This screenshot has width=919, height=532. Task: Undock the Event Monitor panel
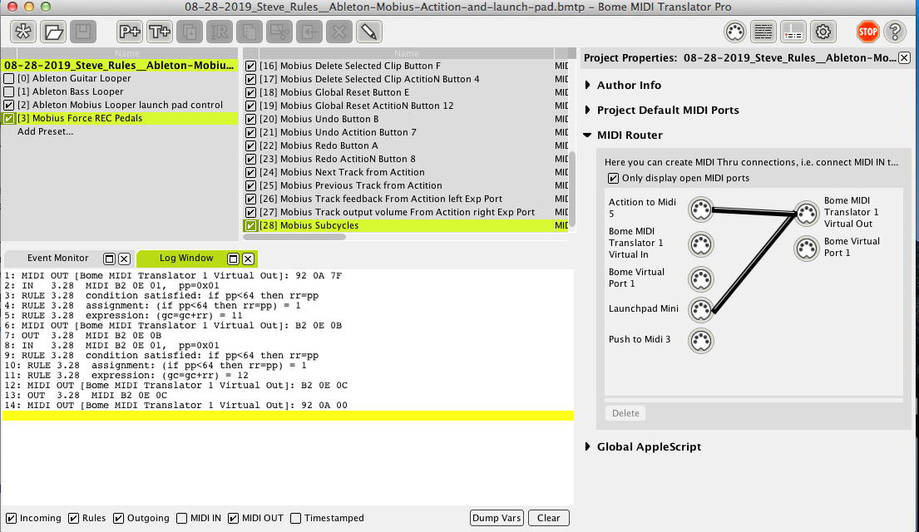pos(109,259)
